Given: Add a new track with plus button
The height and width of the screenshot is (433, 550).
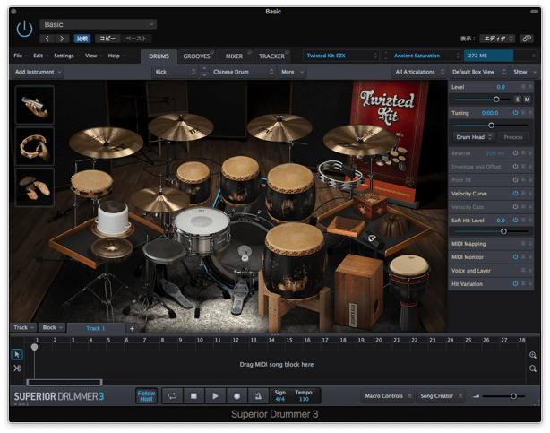Looking at the screenshot, I should pos(132,329).
